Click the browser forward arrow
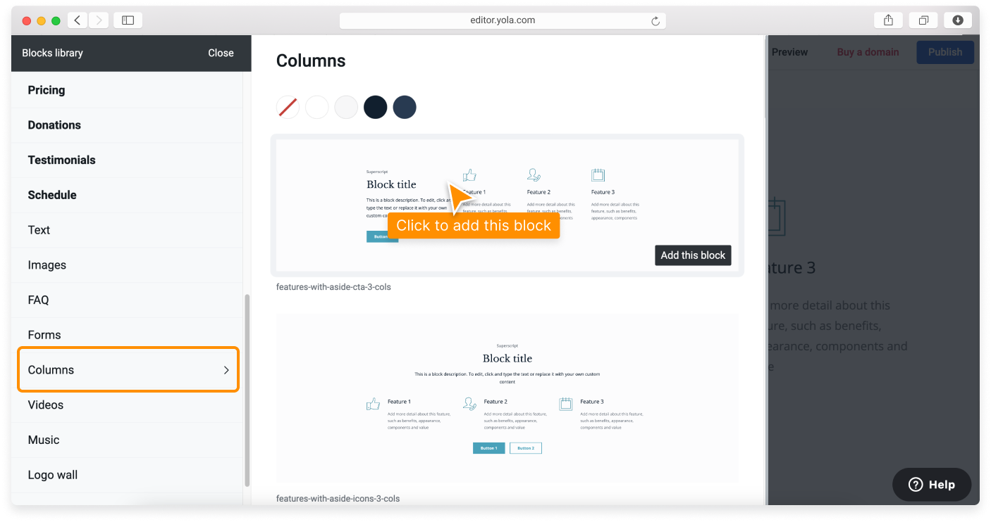The height and width of the screenshot is (522, 991). click(x=99, y=20)
